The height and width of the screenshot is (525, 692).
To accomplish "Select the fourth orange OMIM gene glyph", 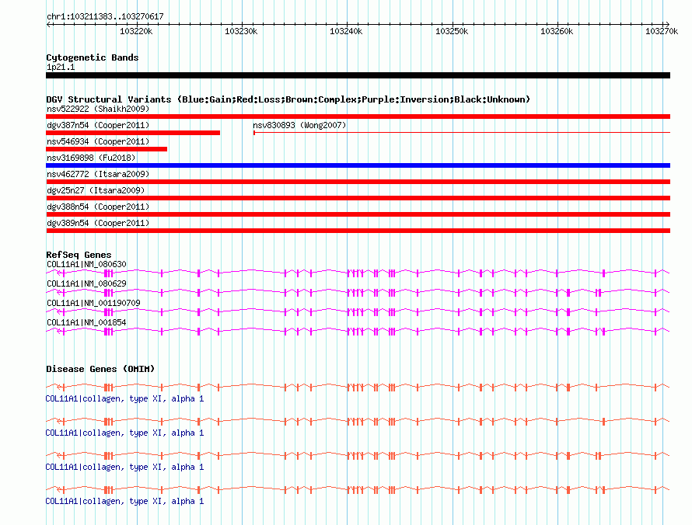I will pos(358,490).
